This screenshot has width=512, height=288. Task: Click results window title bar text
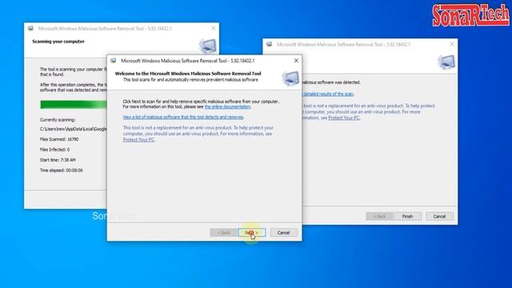343,45
